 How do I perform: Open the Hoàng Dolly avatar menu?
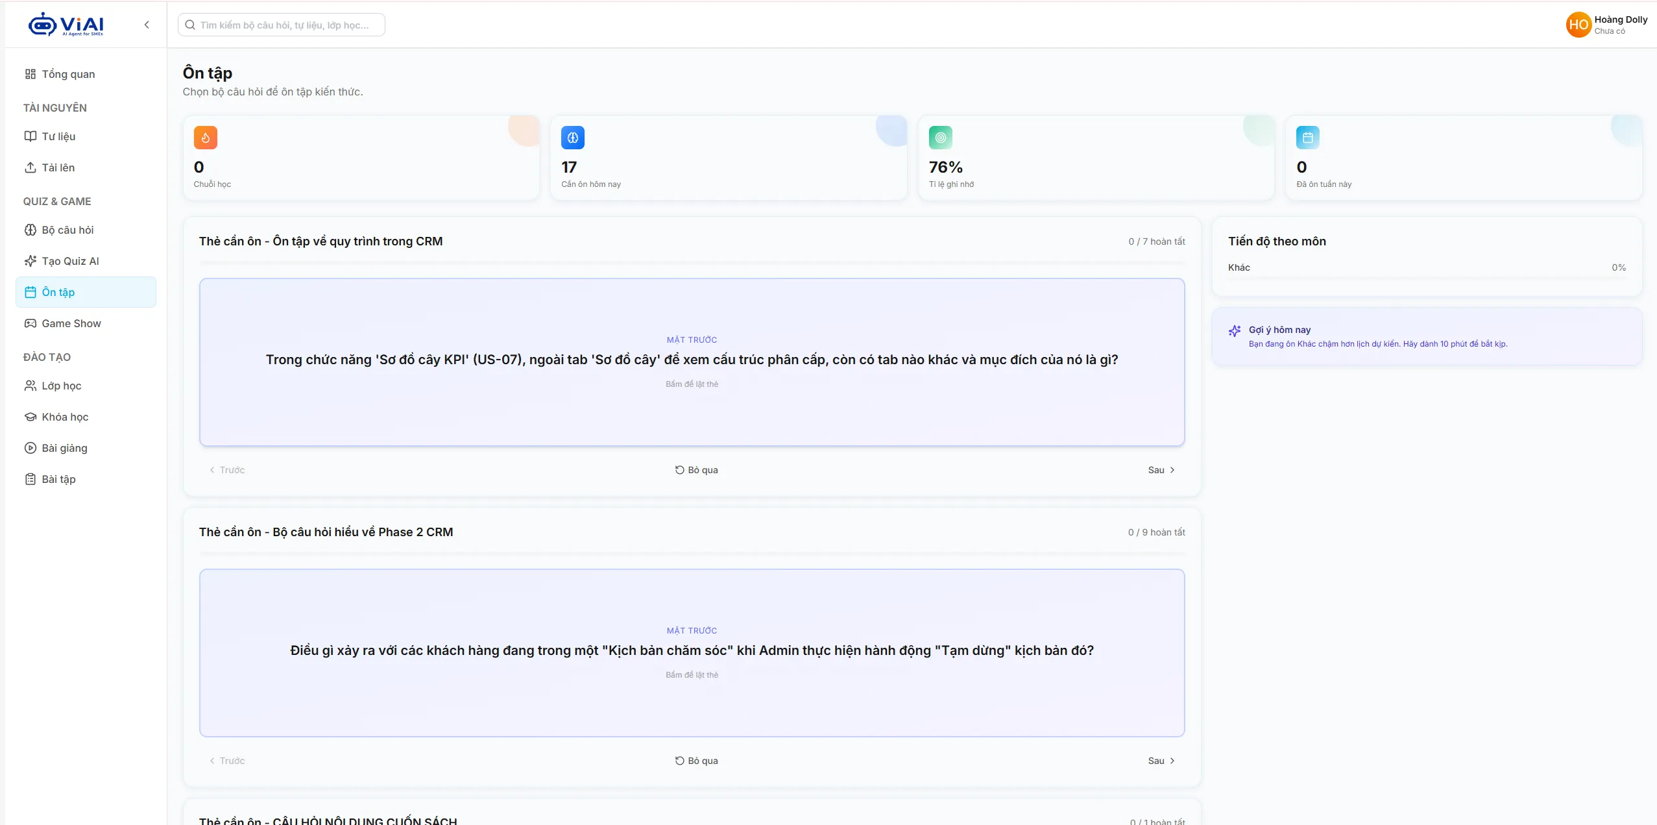click(1578, 25)
